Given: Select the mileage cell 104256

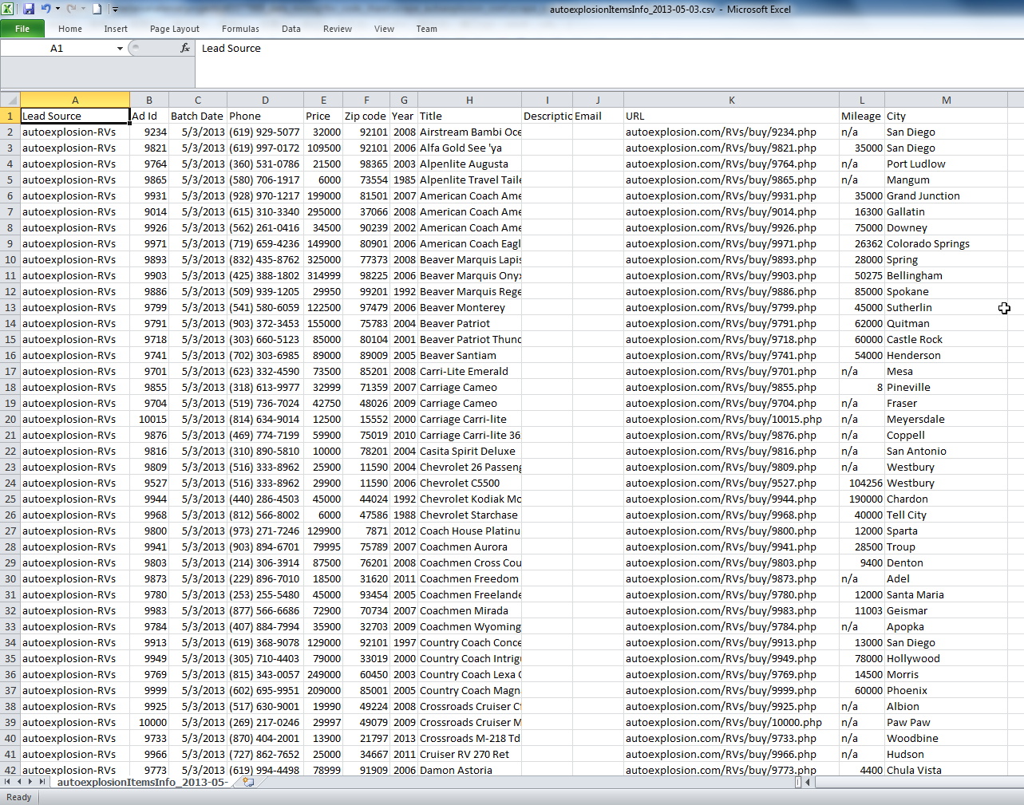Looking at the screenshot, I should (862, 483).
